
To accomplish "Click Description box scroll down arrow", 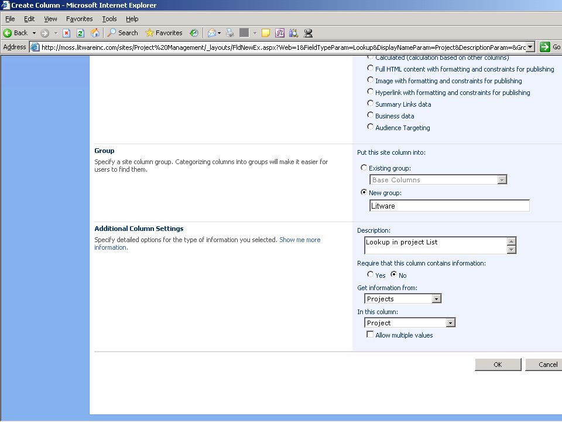I will (512, 250).
